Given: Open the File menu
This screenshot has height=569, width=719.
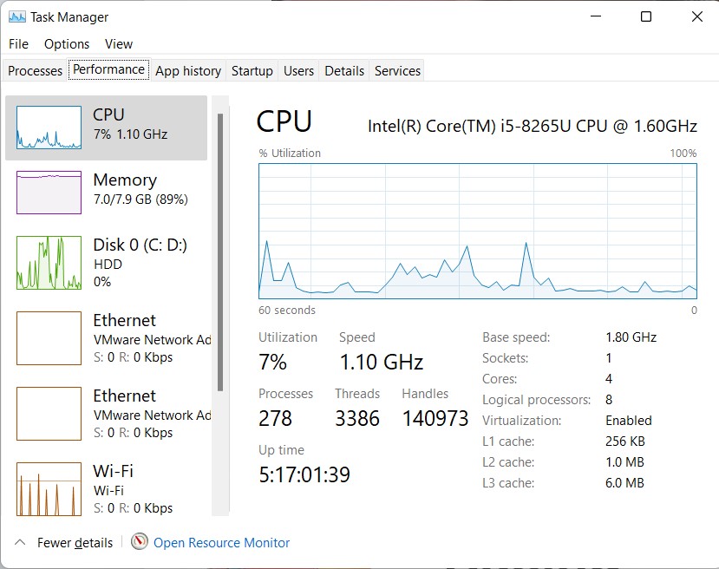Looking at the screenshot, I should coord(17,43).
